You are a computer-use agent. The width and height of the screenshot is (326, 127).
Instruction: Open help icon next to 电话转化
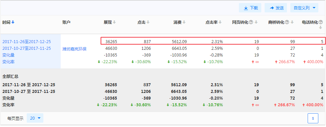(x=321, y=22)
